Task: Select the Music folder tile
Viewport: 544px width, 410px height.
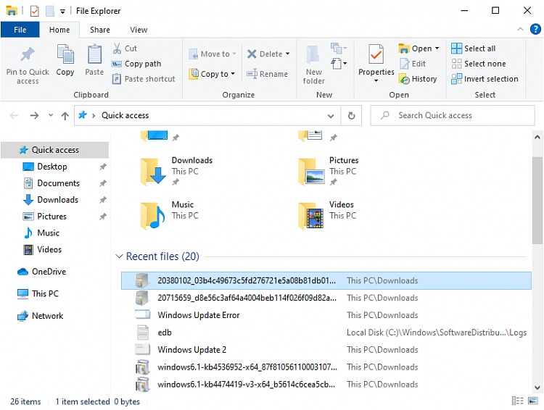Action: click(170, 216)
